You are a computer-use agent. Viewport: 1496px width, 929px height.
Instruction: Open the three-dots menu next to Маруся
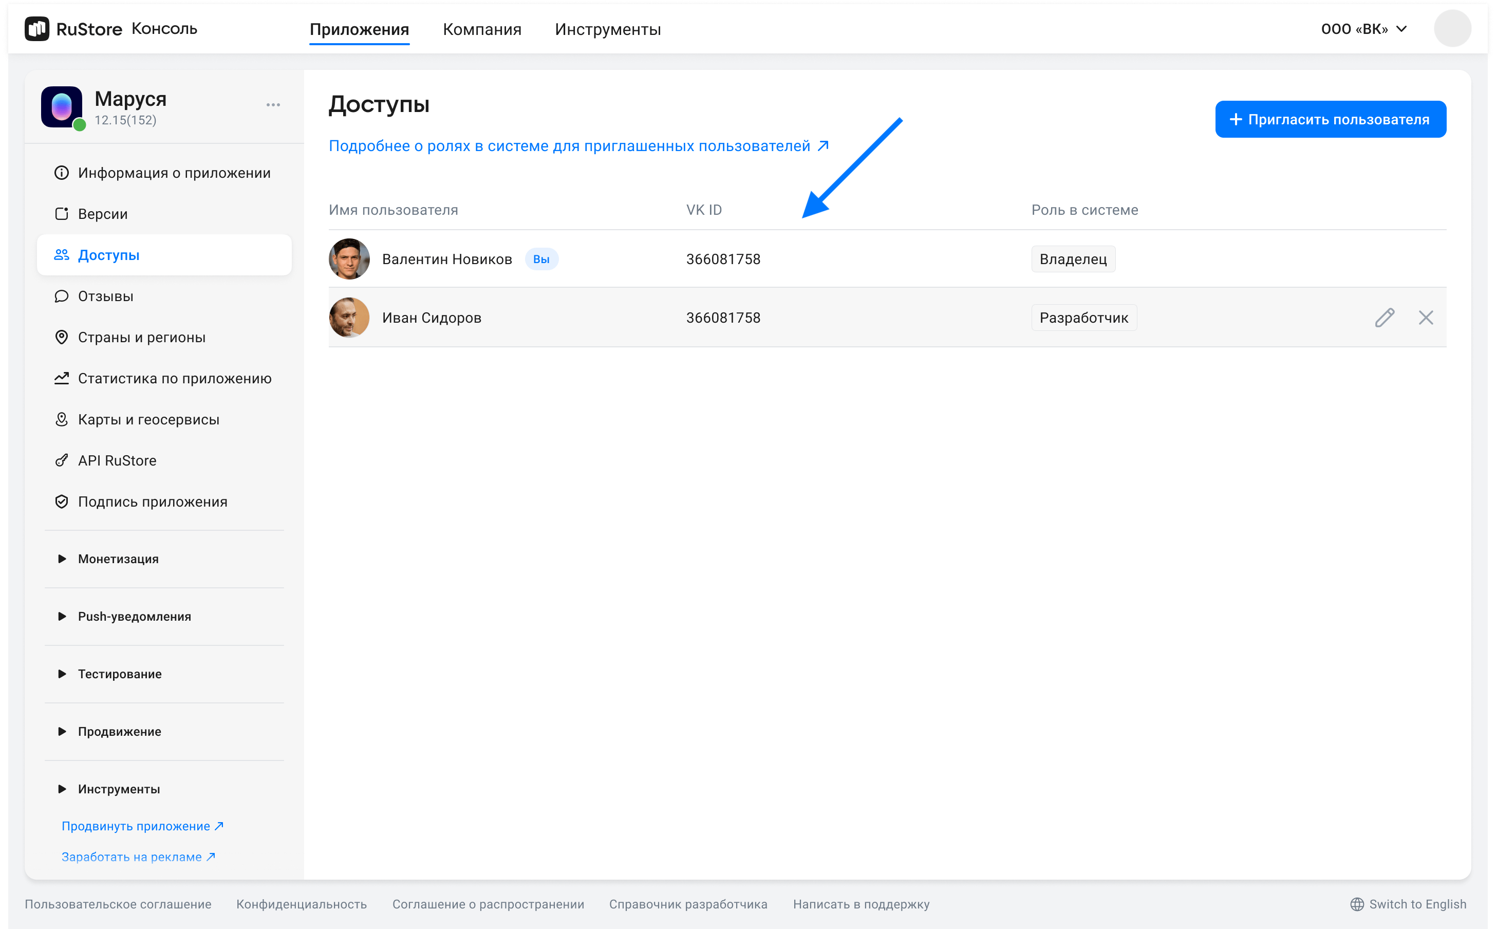click(273, 105)
